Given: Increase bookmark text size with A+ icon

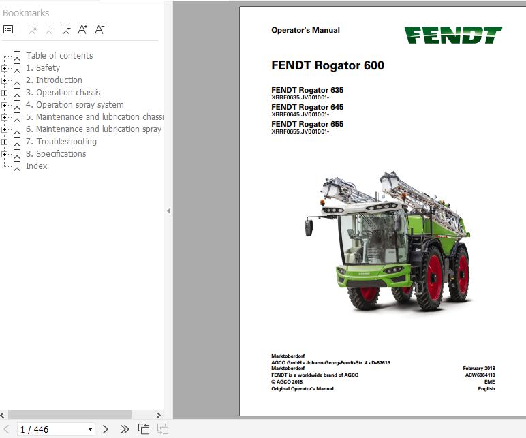Looking at the screenshot, I should pos(82,29).
